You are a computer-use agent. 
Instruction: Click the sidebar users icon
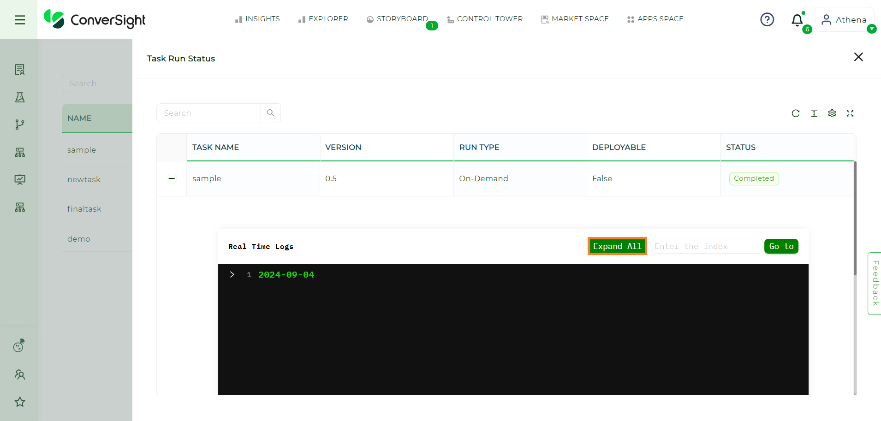20,374
